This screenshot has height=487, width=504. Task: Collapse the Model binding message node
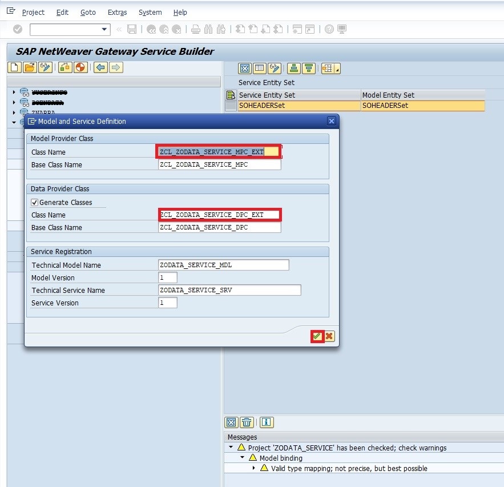(242, 457)
